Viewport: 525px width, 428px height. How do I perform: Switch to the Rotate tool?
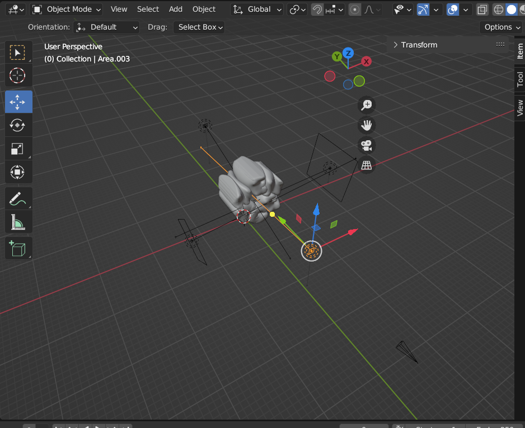point(17,125)
